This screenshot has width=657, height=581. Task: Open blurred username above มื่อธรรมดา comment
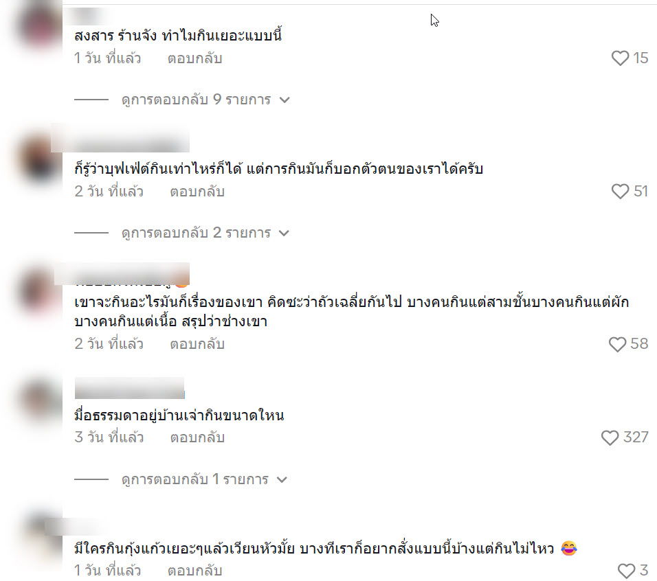[x=129, y=388]
